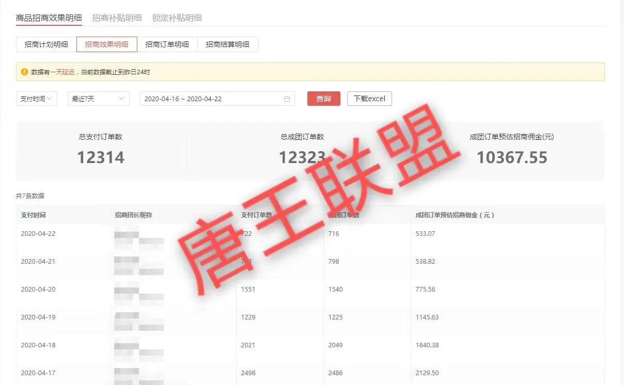Open the chevron on the 支付时间 selector
This screenshot has height=385, width=624.
pyautogui.click(x=50, y=98)
